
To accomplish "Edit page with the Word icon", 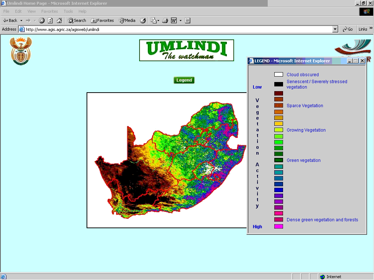I will click(x=174, y=20).
